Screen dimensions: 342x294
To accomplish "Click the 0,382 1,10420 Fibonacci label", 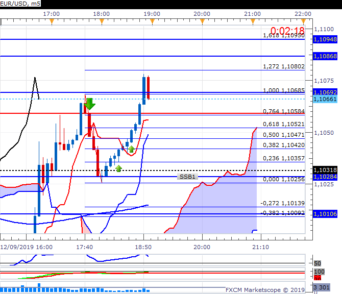I will 283,145.
